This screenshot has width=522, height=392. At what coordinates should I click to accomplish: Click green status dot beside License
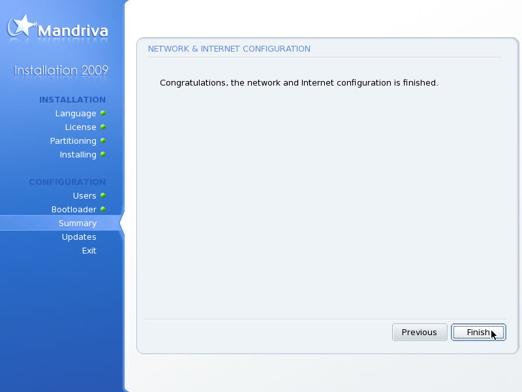[103, 127]
